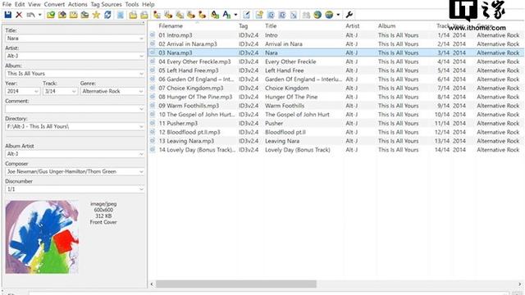Sort by the Artist column header
The image size is (525, 295).
click(x=352, y=25)
